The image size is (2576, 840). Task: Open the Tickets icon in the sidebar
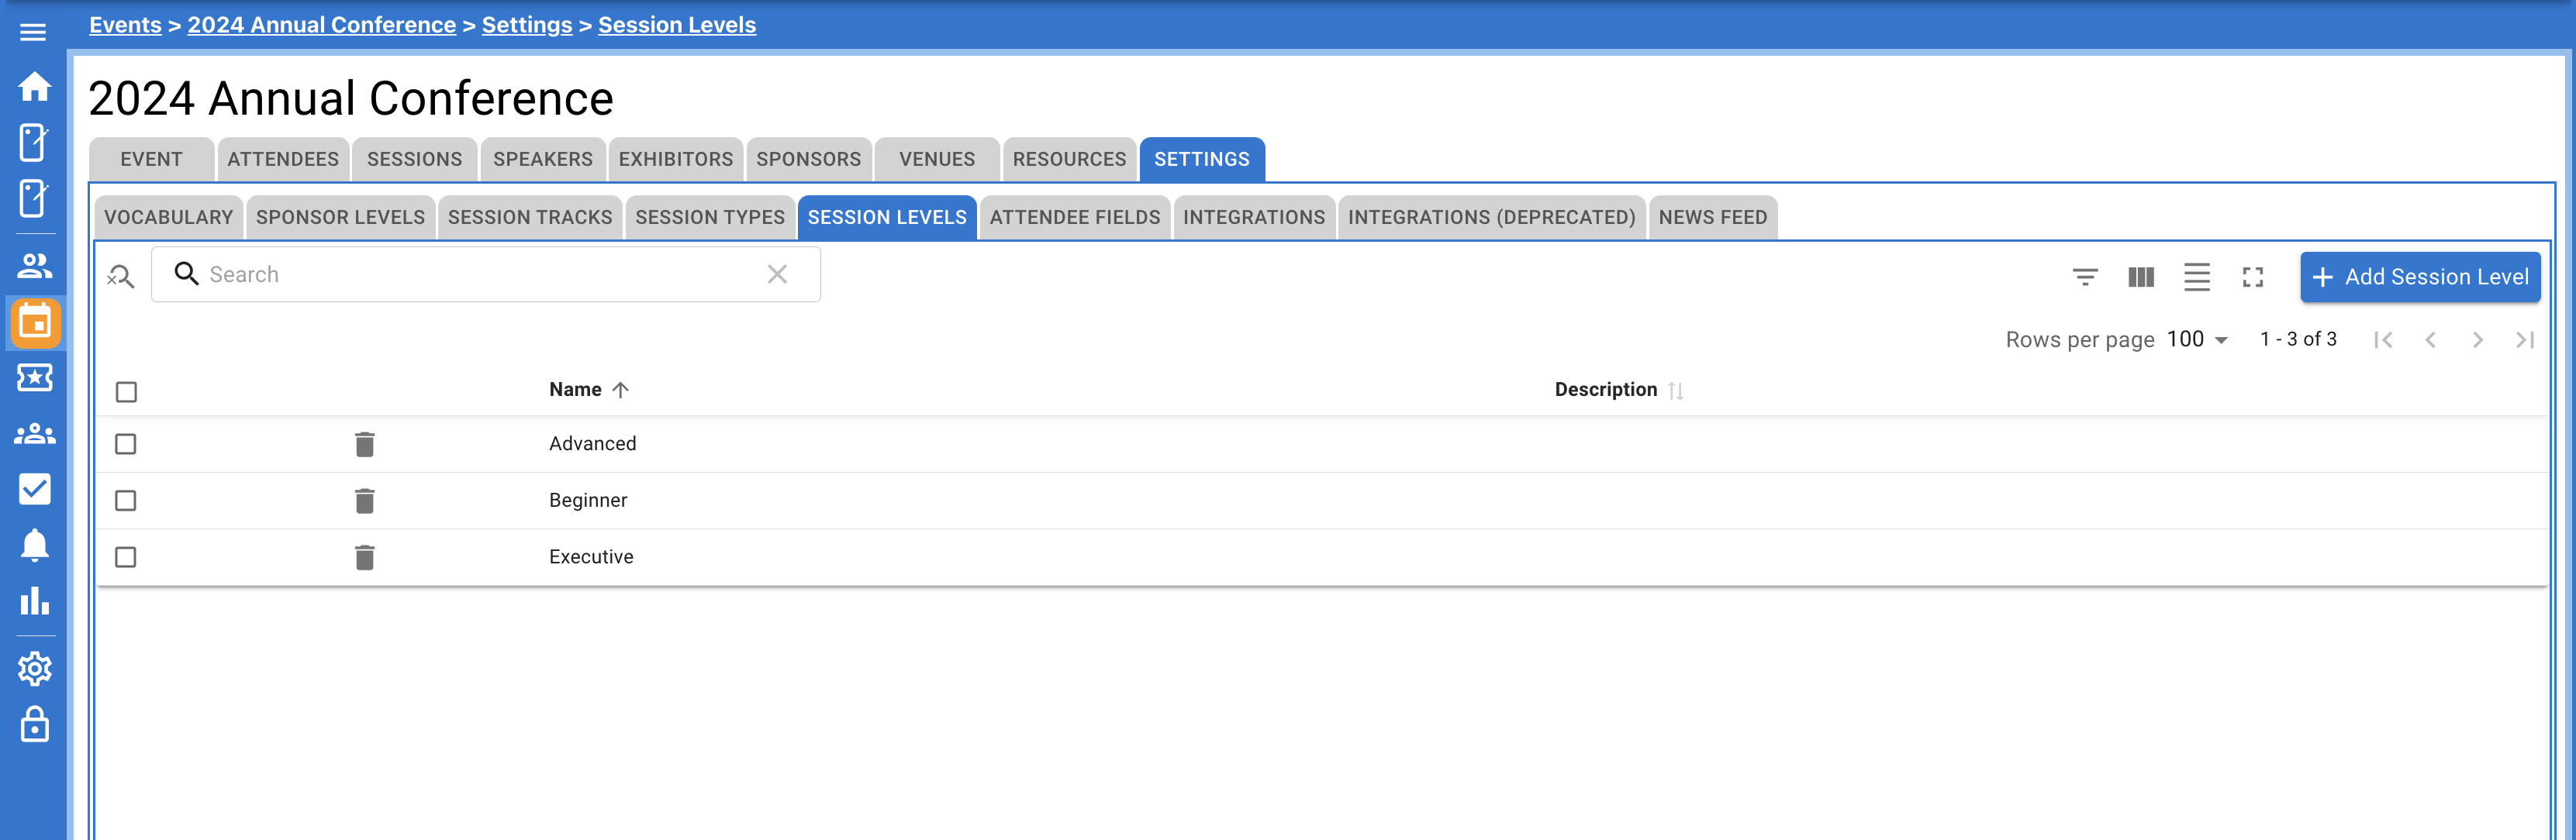(34, 379)
